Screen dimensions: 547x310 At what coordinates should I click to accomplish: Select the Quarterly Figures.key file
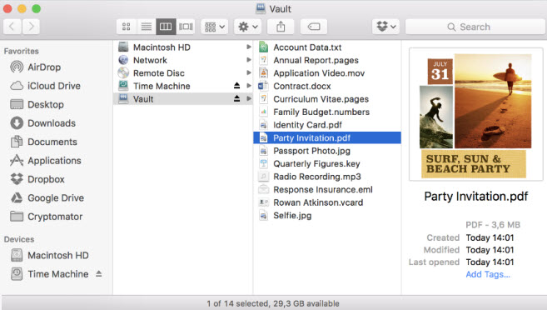[x=327, y=163]
